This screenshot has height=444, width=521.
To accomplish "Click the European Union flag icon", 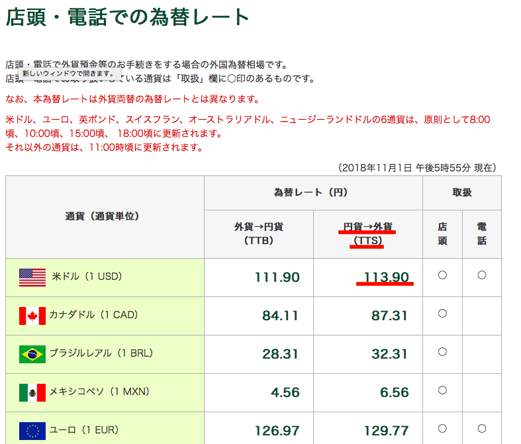I will click(32, 431).
